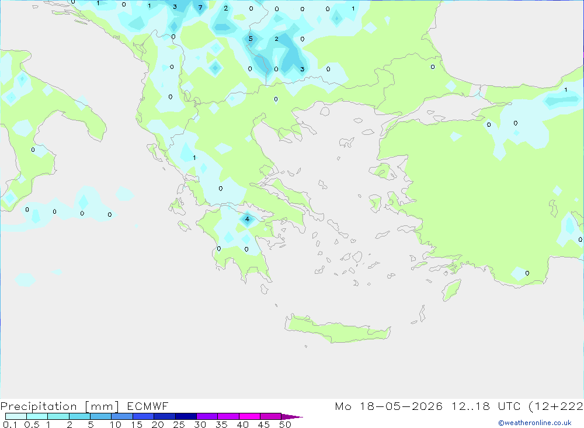Viewport: 584px width, 428px height.
Task: Click the legend value "40"
Action: click(x=242, y=424)
